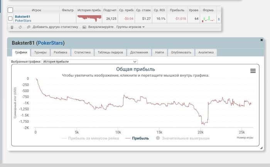Open the Таблицы лидеров tab
This screenshot has height=167, width=270.
[110, 52]
